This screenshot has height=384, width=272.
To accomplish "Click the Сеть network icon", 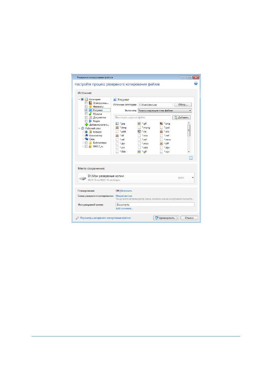I will [x=86, y=139].
